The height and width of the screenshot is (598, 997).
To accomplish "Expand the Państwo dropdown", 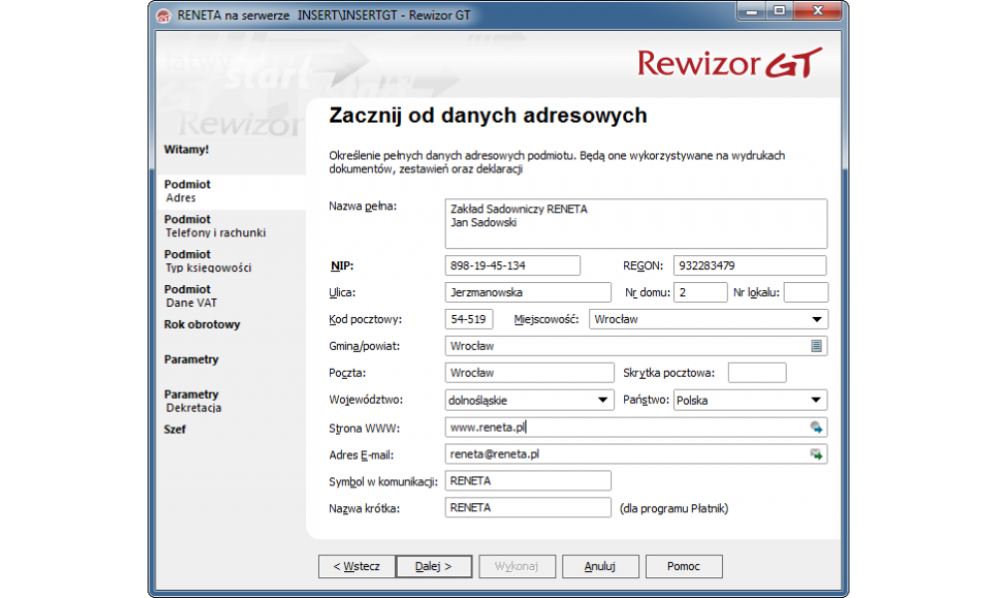I will pyautogui.click(x=816, y=400).
